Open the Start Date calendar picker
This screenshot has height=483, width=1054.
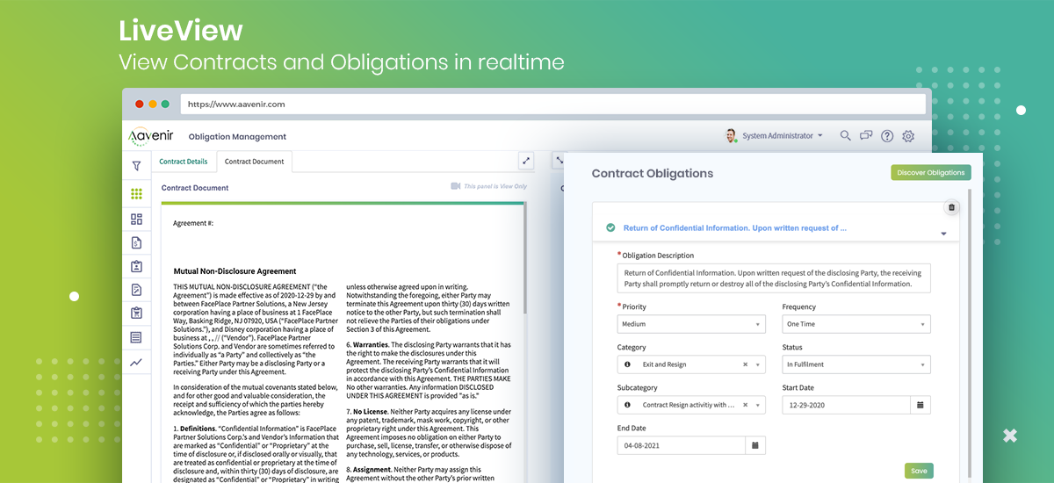tap(920, 405)
